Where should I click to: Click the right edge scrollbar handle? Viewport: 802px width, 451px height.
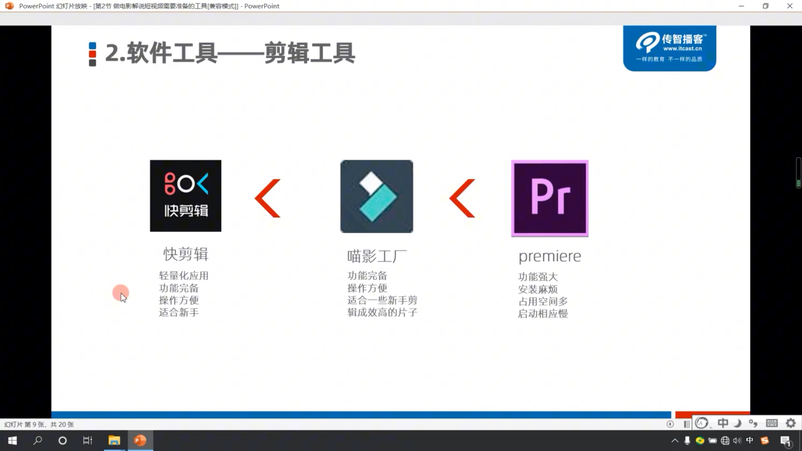[798, 173]
